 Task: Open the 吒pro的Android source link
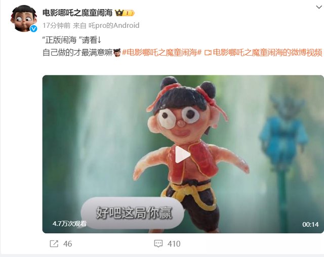tap(114, 25)
